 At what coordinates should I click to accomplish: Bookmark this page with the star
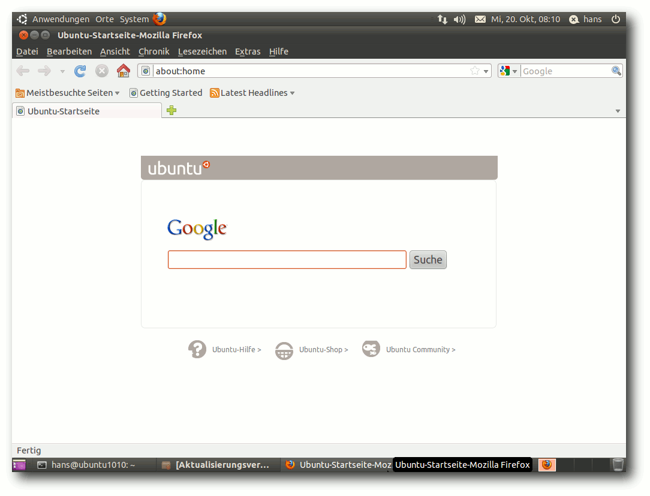point(475,71)
